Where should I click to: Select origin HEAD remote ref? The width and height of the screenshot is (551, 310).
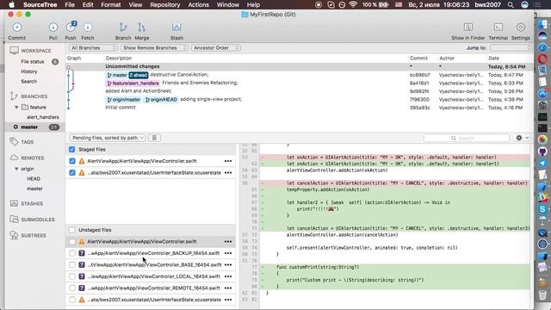(x=34, y=178)
